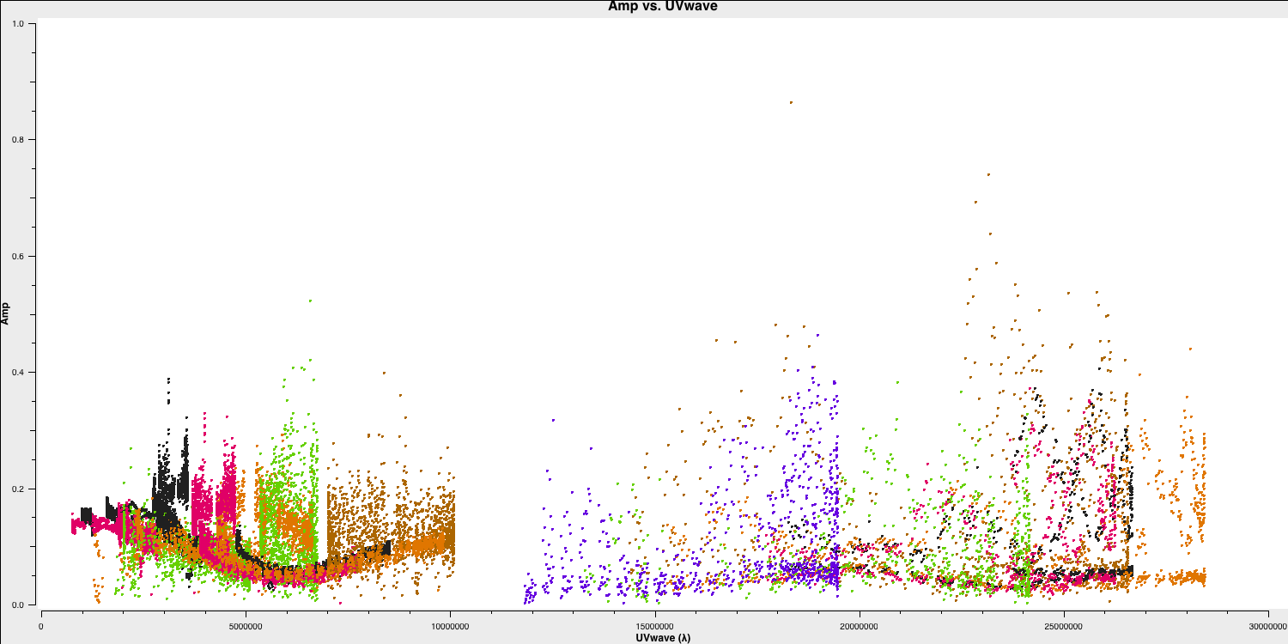Select the highest outlier point near Amp 0.86
1288x644 pixels.
pos(791,102)
